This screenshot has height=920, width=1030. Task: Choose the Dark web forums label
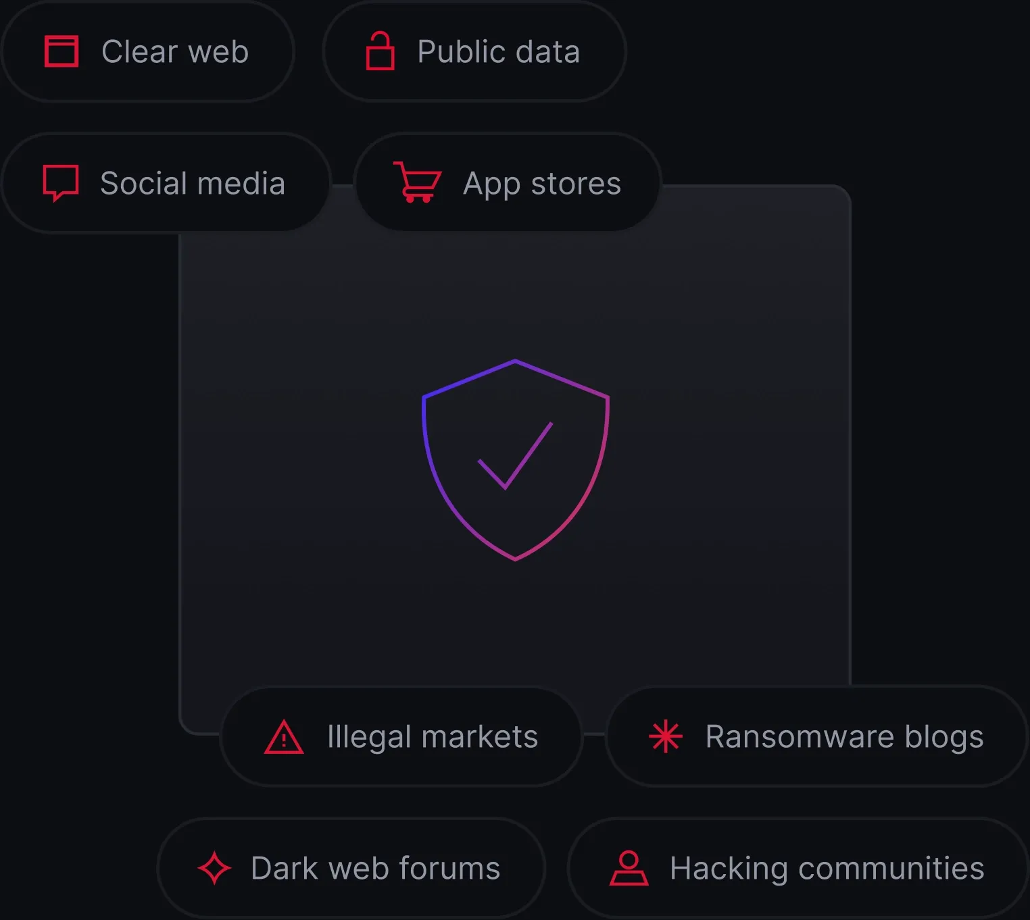click(x=375, y=869)
